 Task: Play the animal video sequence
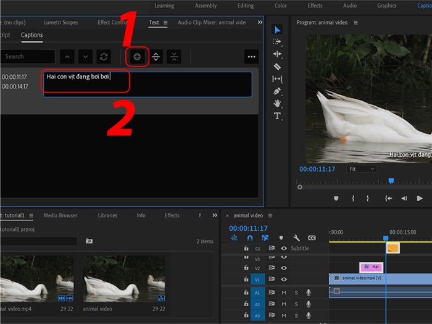coord(420,198)
